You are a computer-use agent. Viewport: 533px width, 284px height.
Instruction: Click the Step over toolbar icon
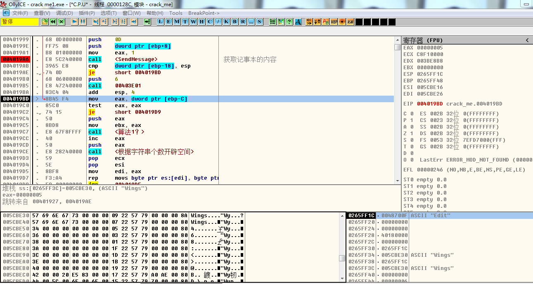pos(104,21)
